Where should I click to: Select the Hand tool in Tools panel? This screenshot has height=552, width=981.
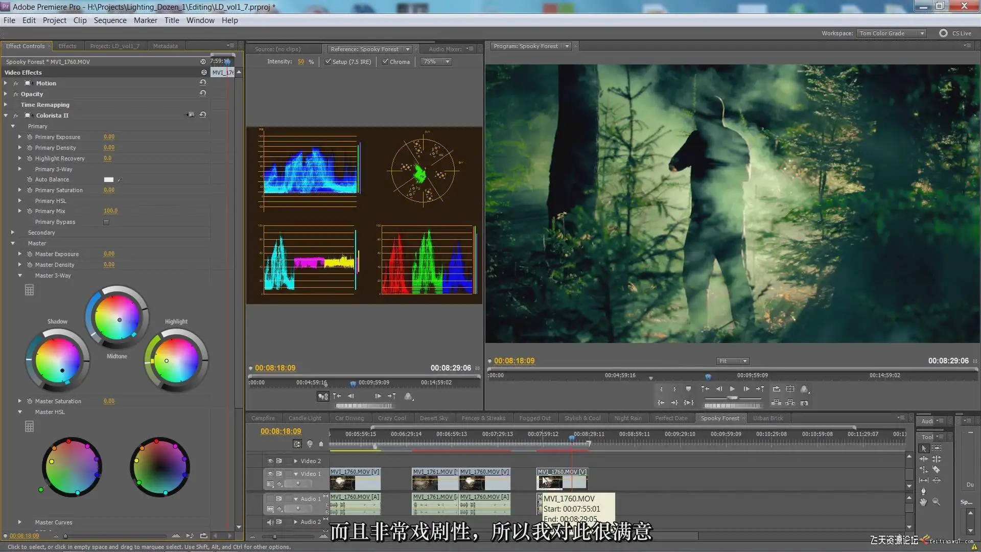coord(923,502)
